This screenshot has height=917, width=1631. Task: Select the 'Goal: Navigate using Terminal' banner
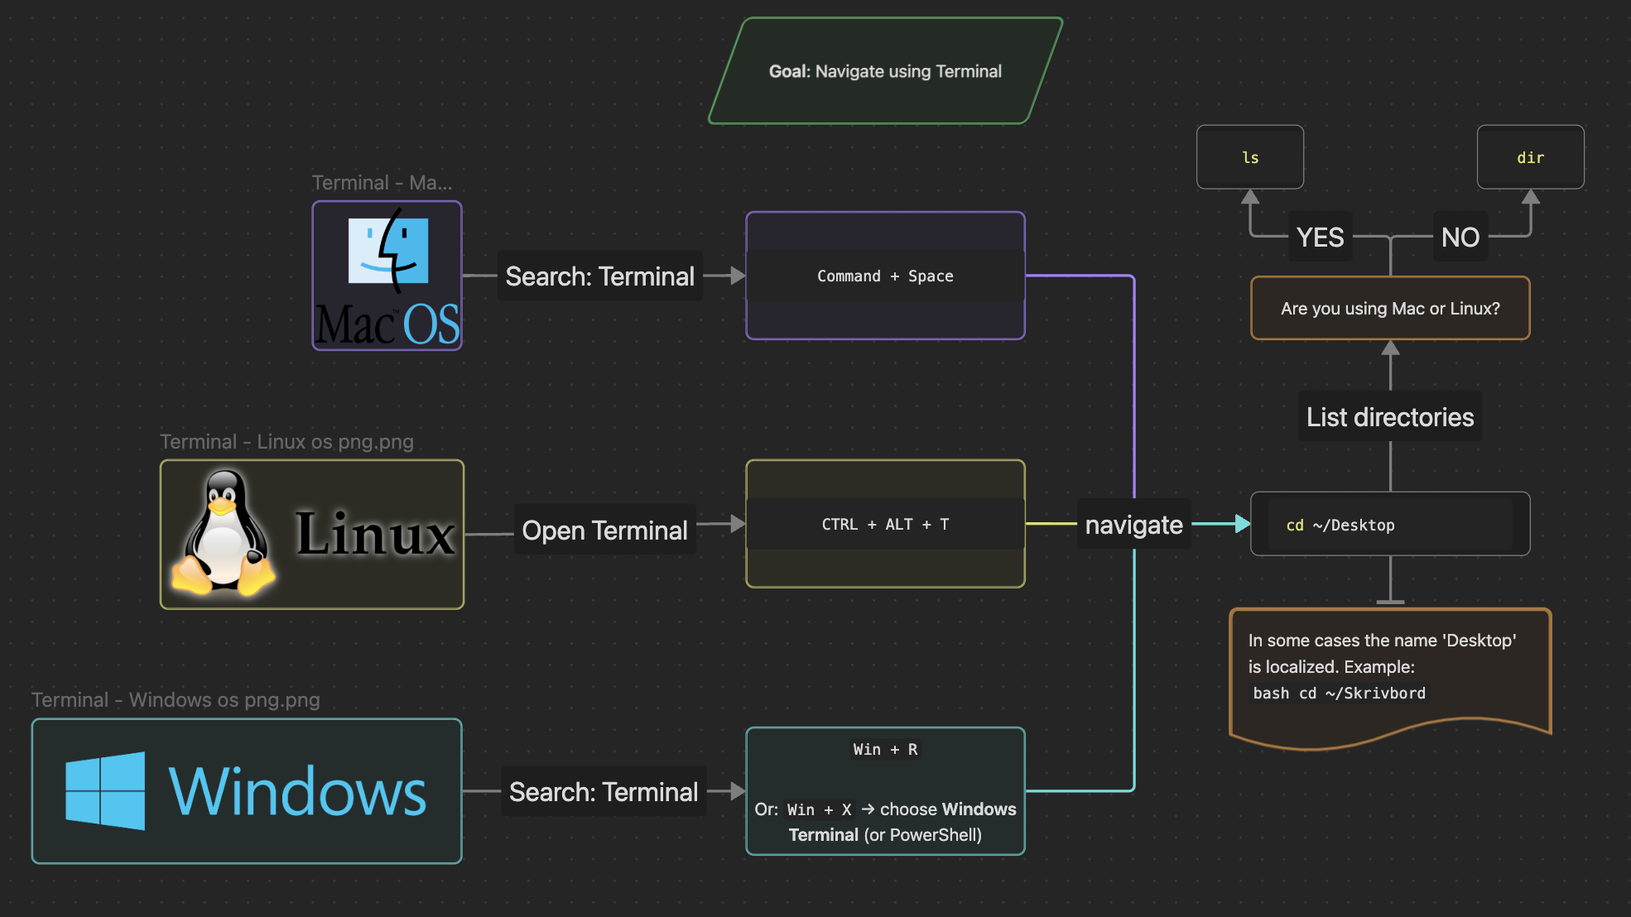coord(884,70)
